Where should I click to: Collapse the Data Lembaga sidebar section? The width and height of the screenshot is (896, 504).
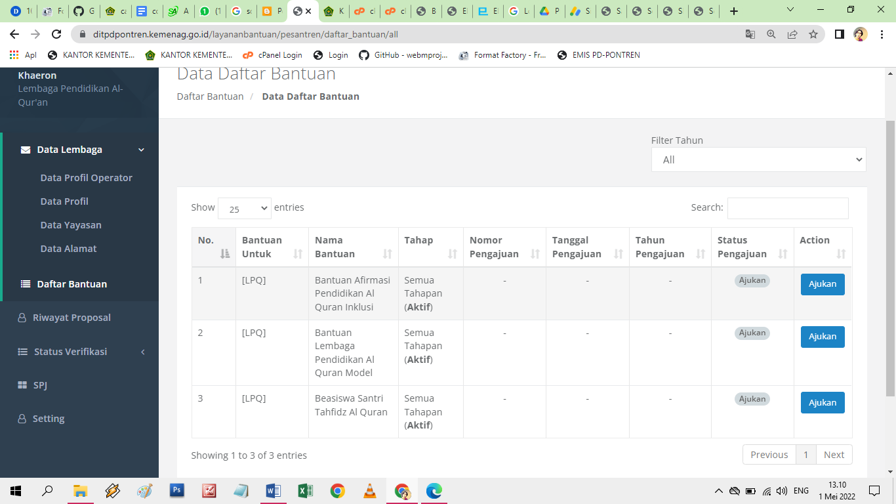(x=81, y=150)
